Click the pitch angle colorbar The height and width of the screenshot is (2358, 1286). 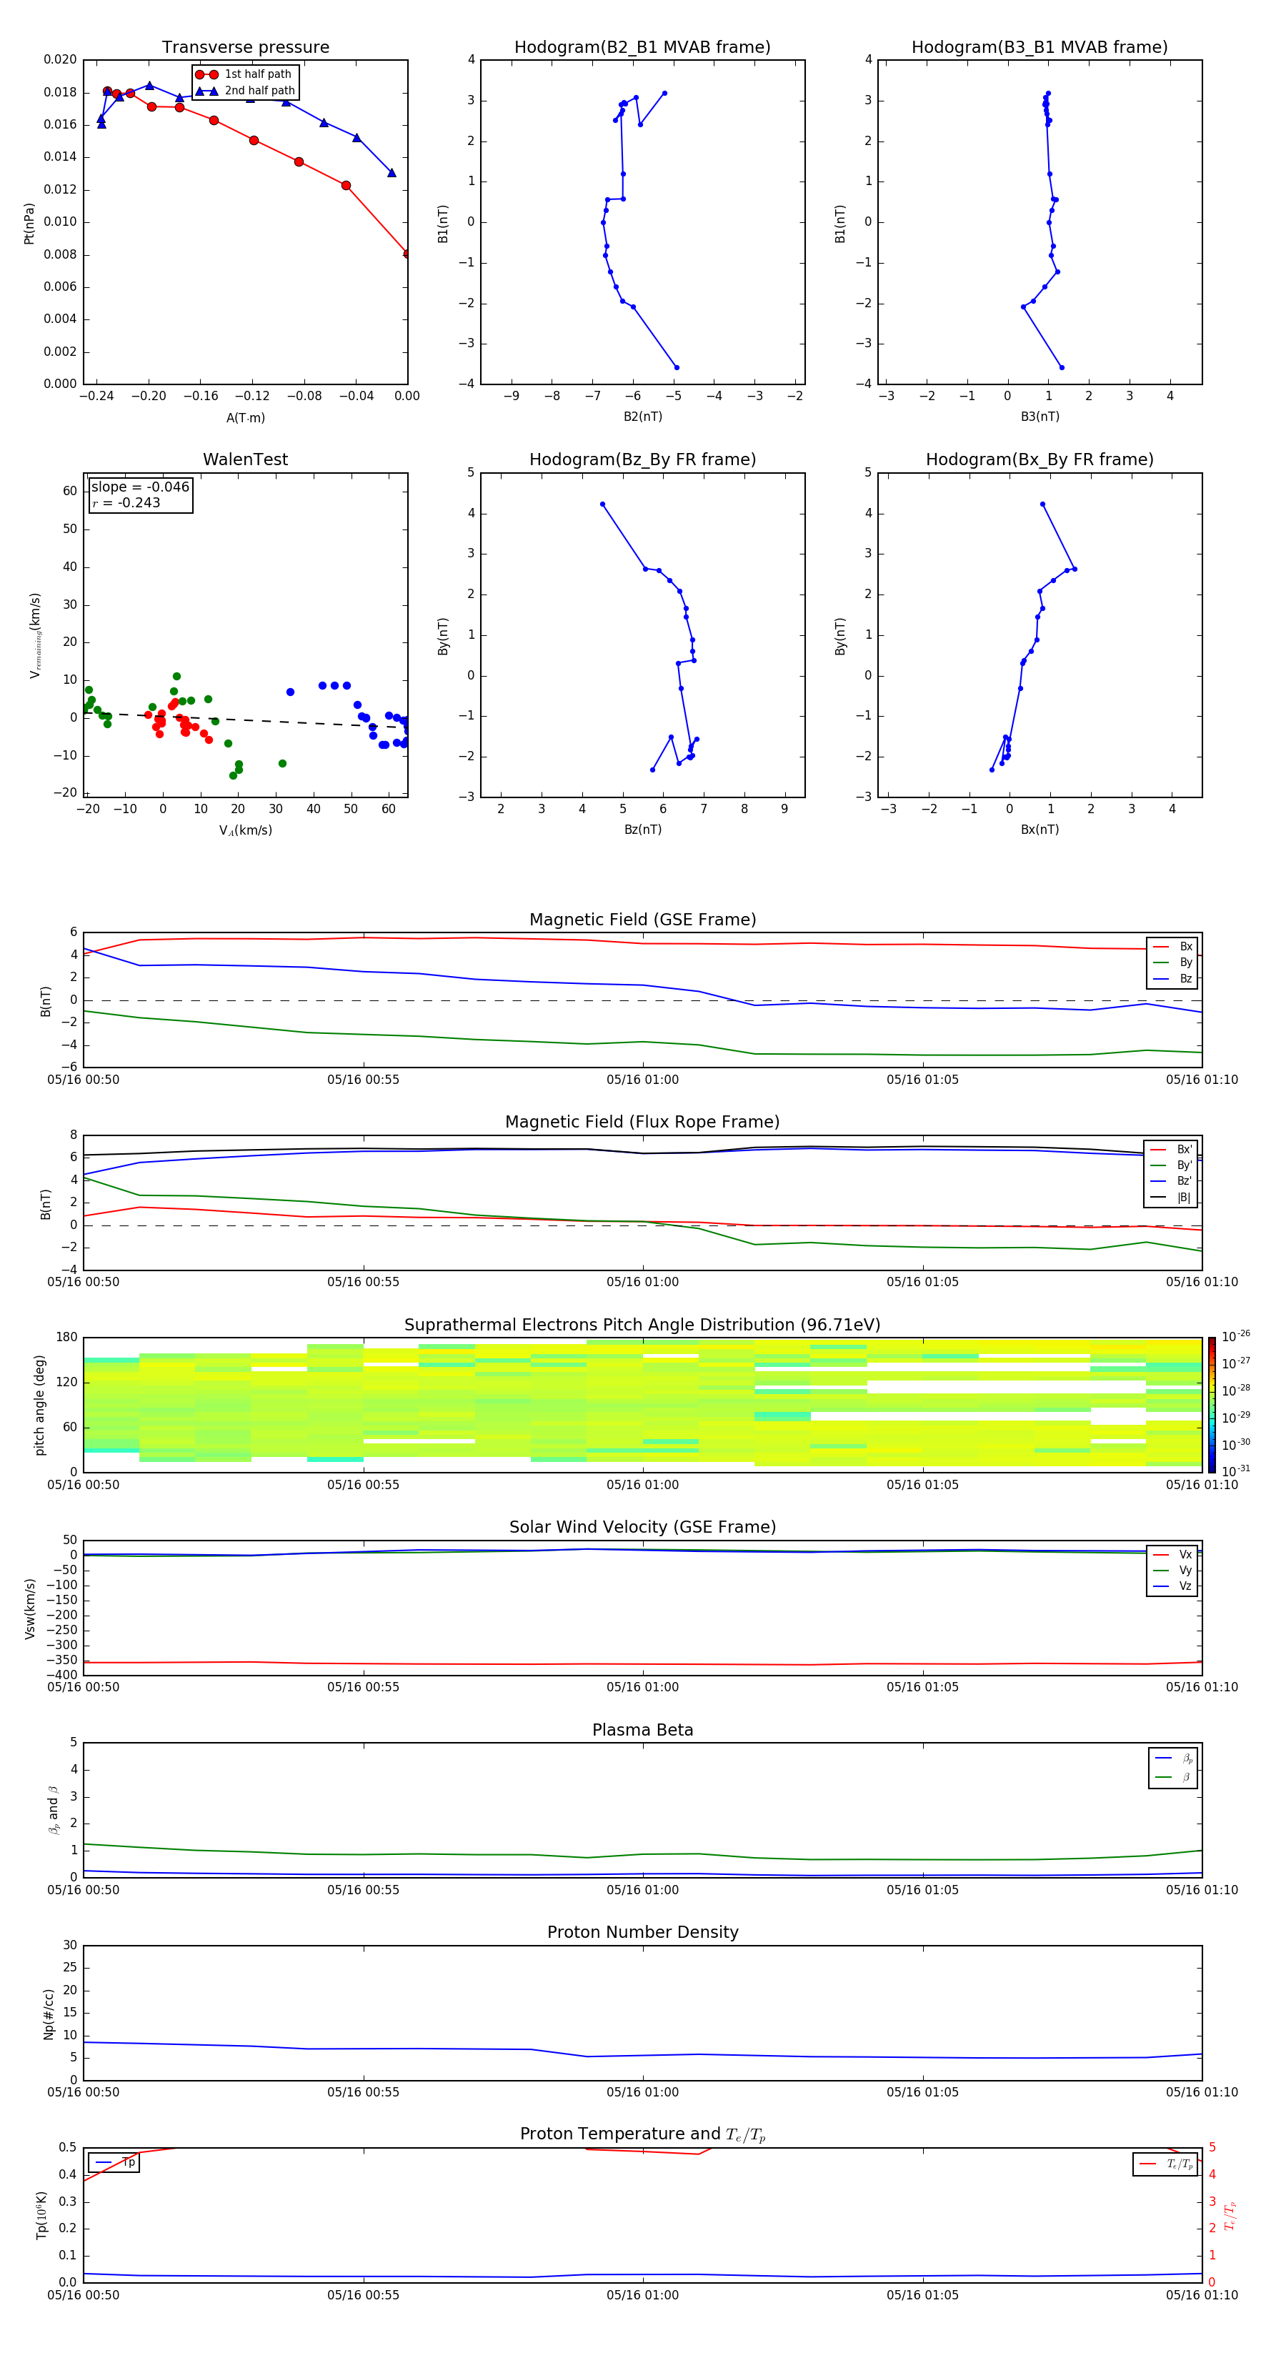[1212, 1405]
